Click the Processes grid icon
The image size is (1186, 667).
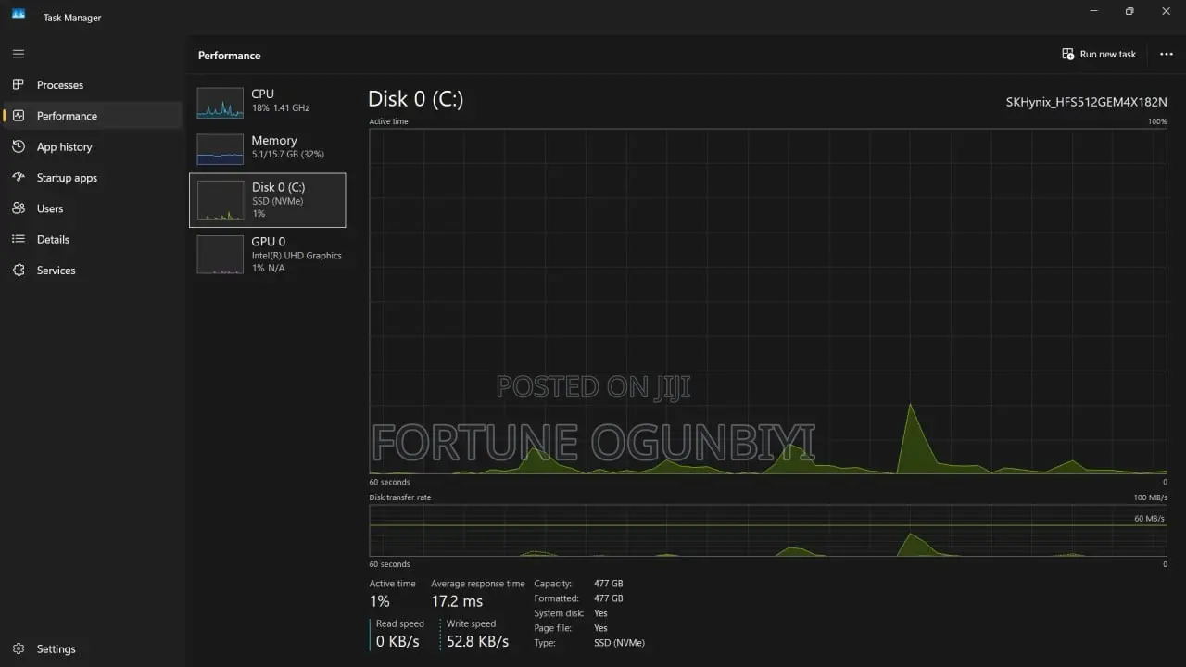[19, 84]
